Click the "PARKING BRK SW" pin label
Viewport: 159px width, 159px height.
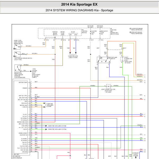tap(22, 122)
